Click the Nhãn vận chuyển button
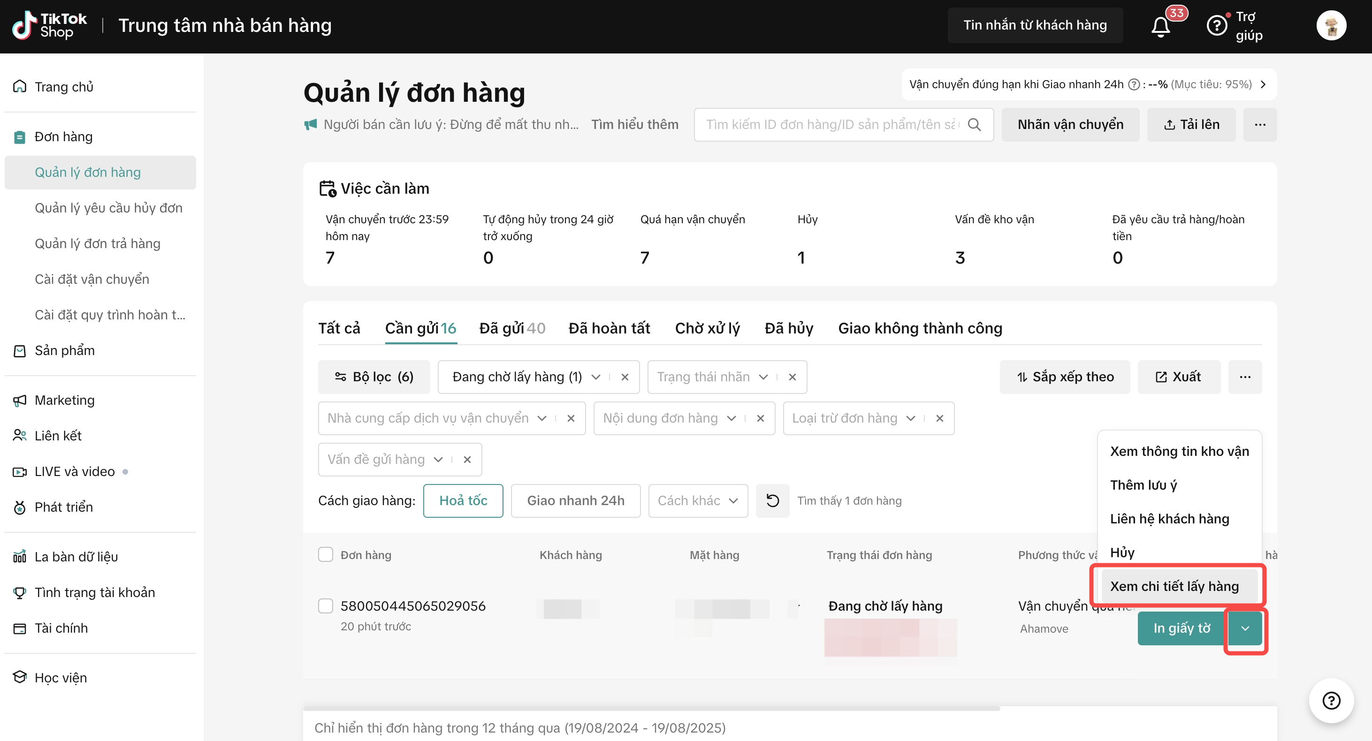 click(1070, 125)
